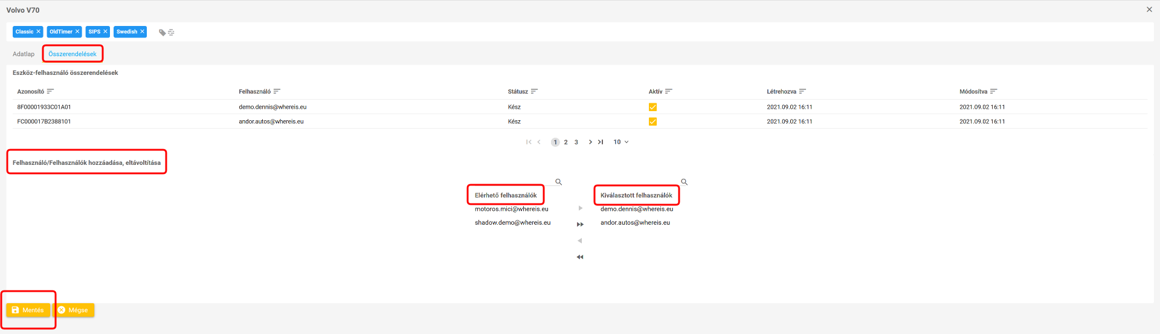The height and width of the screenshot is (334, 1160).
Task: Sort by Azonosító column icon
Action: tap(51, 92)
